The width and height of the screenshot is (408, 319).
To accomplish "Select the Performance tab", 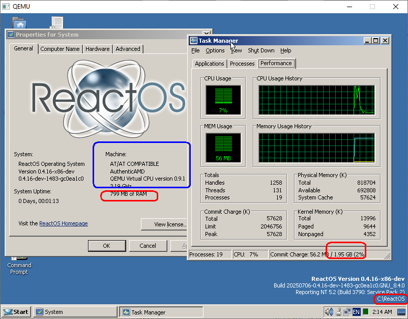I will (276, 63).
